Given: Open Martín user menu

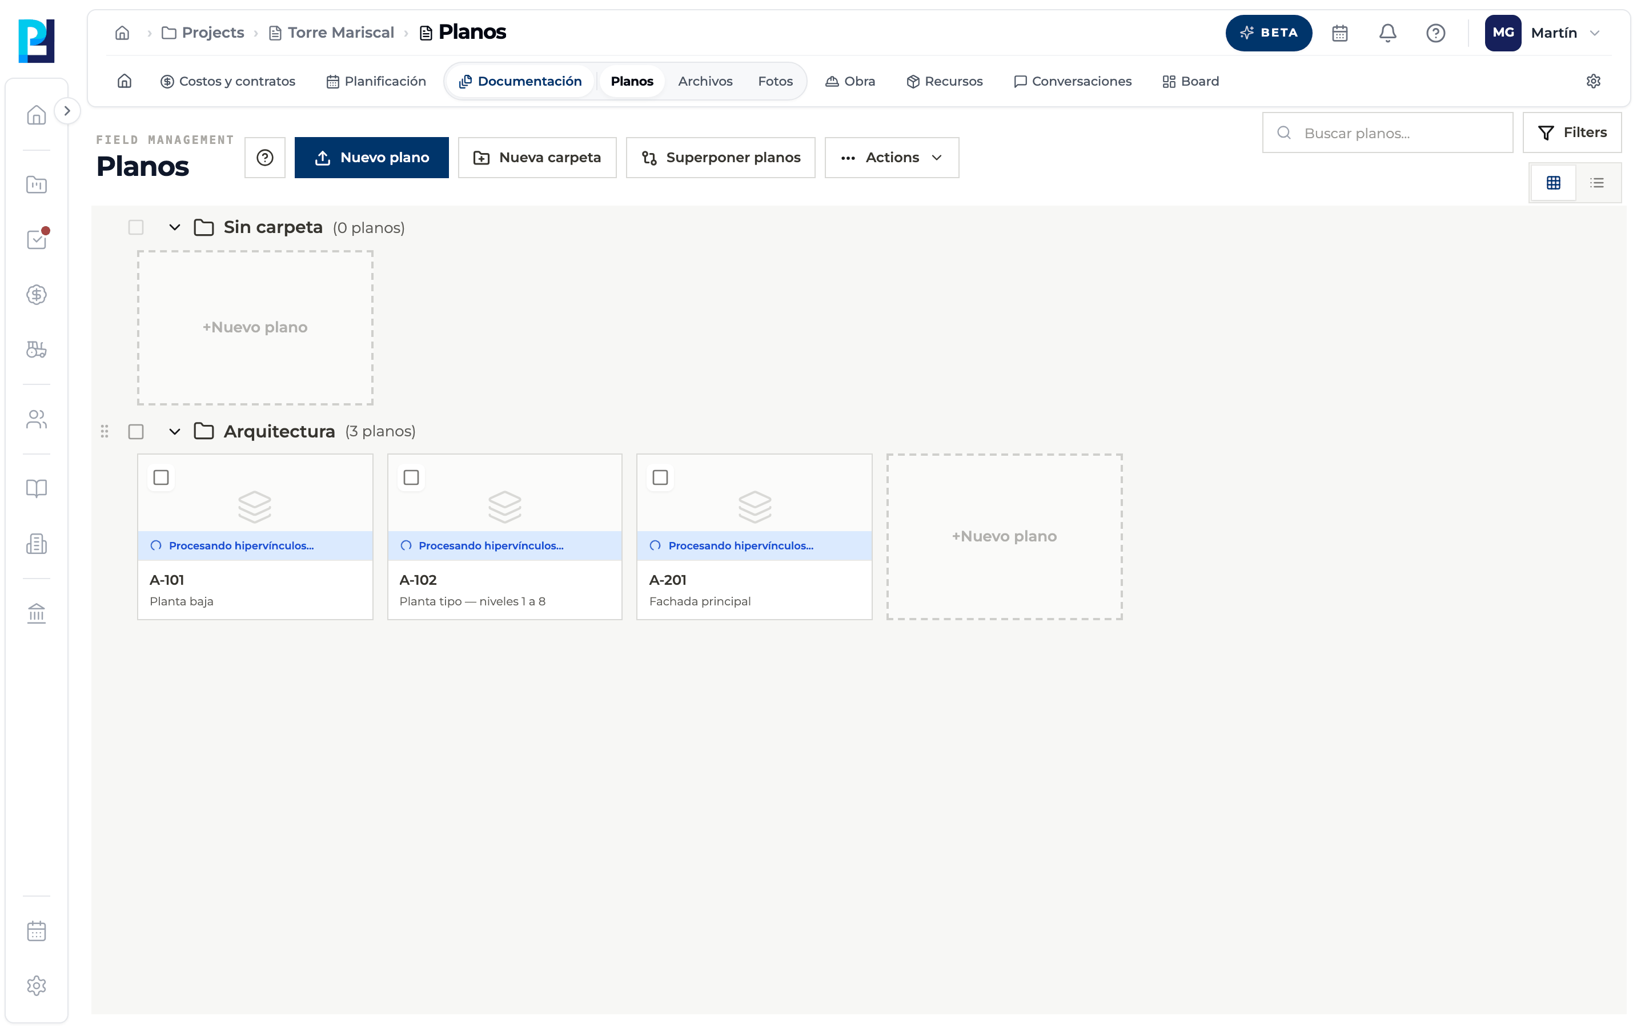Looking at the screenshot, I should (x=1543, y=33).
